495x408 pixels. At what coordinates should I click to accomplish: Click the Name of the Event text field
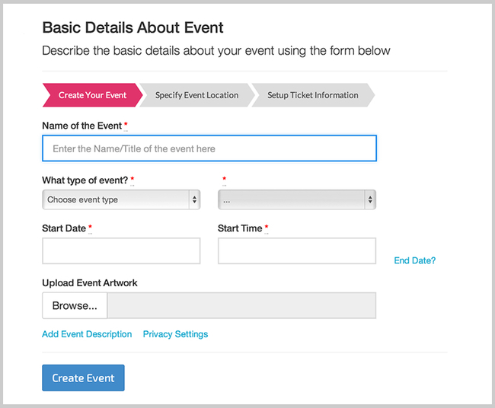209,148
